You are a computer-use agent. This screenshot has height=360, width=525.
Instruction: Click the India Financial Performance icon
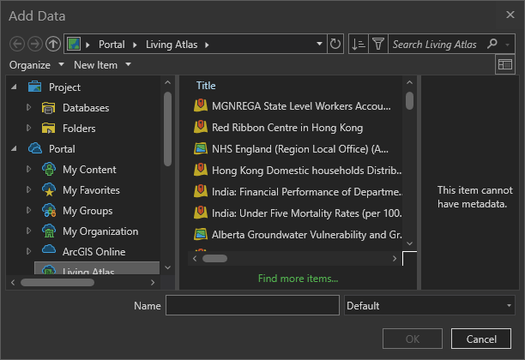(x=201, y=191)
